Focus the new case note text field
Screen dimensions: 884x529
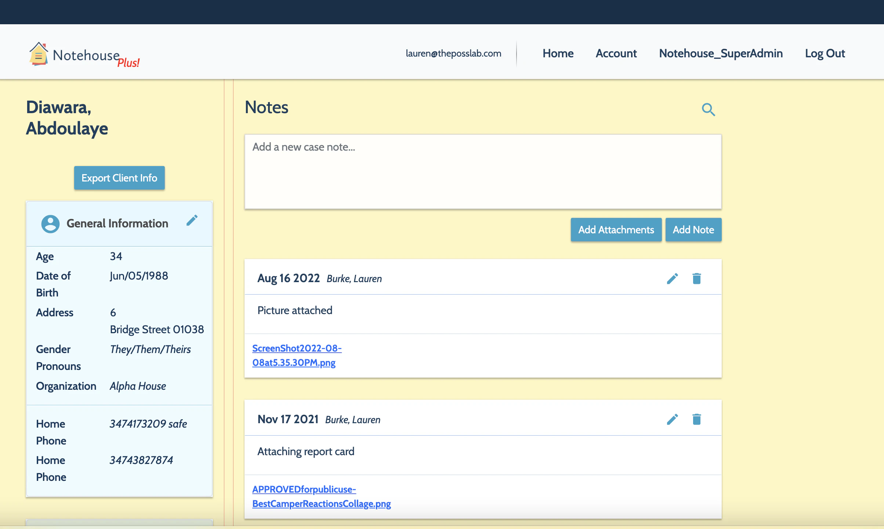[483, 172]
